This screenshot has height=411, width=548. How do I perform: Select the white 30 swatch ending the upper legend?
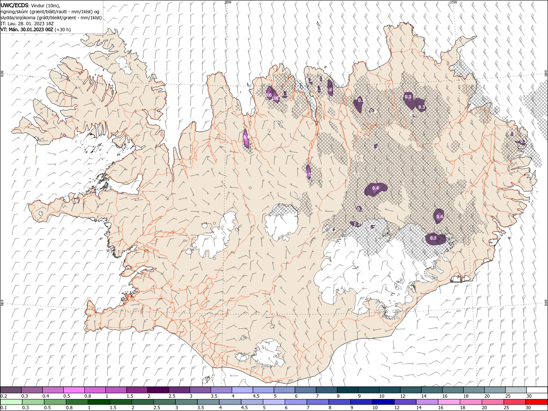[537, 390]
